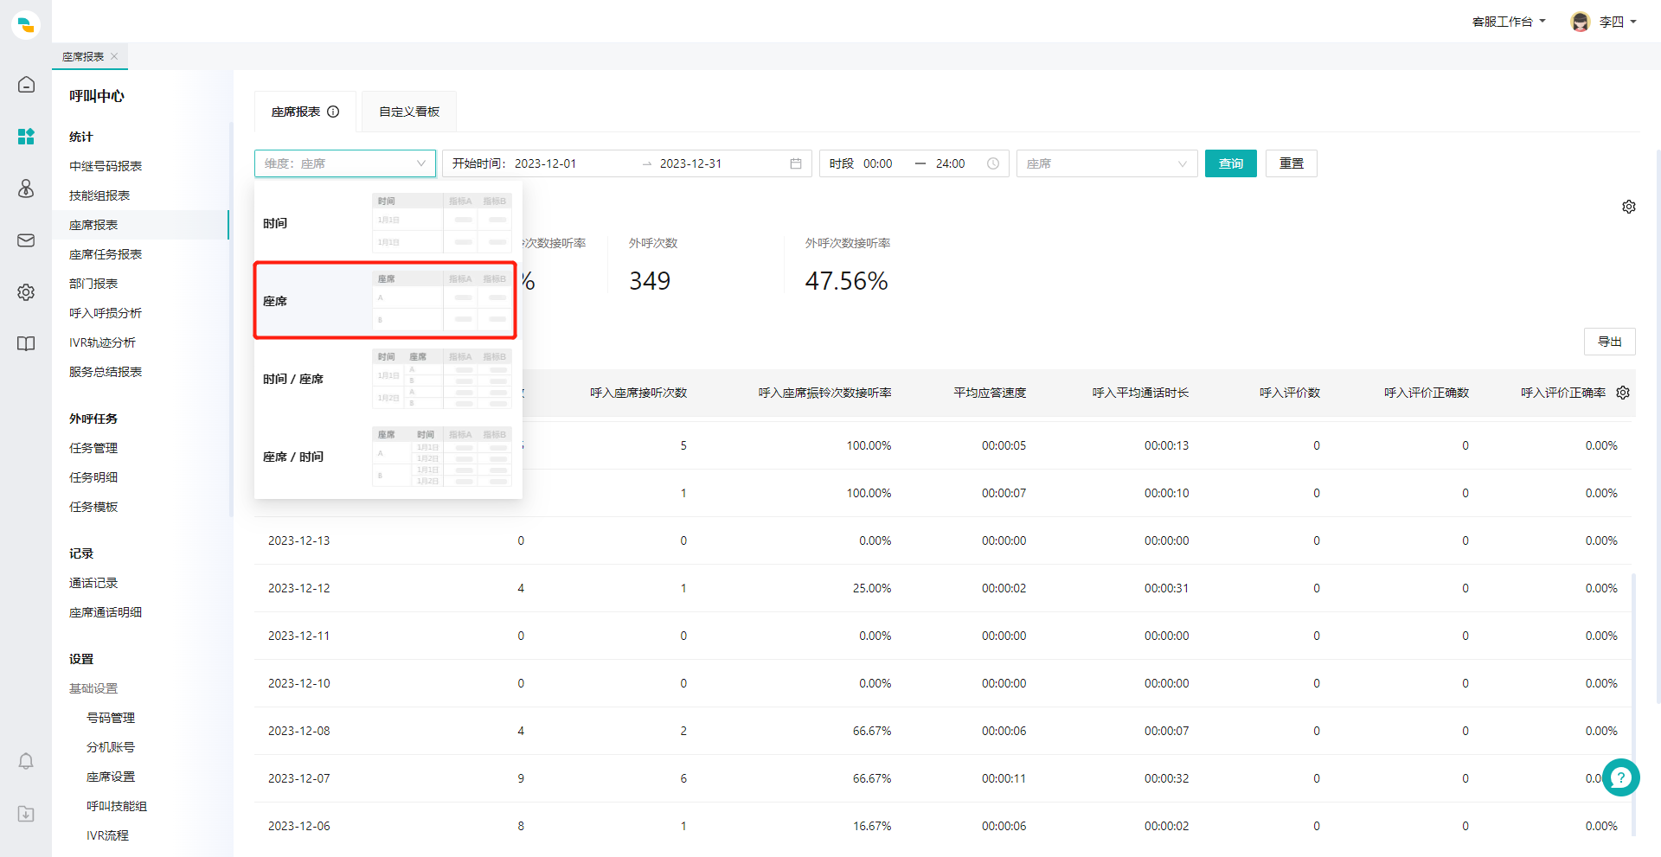Switch to 自定义看板 tab
1661x857 pixels.
coord(409,112)
